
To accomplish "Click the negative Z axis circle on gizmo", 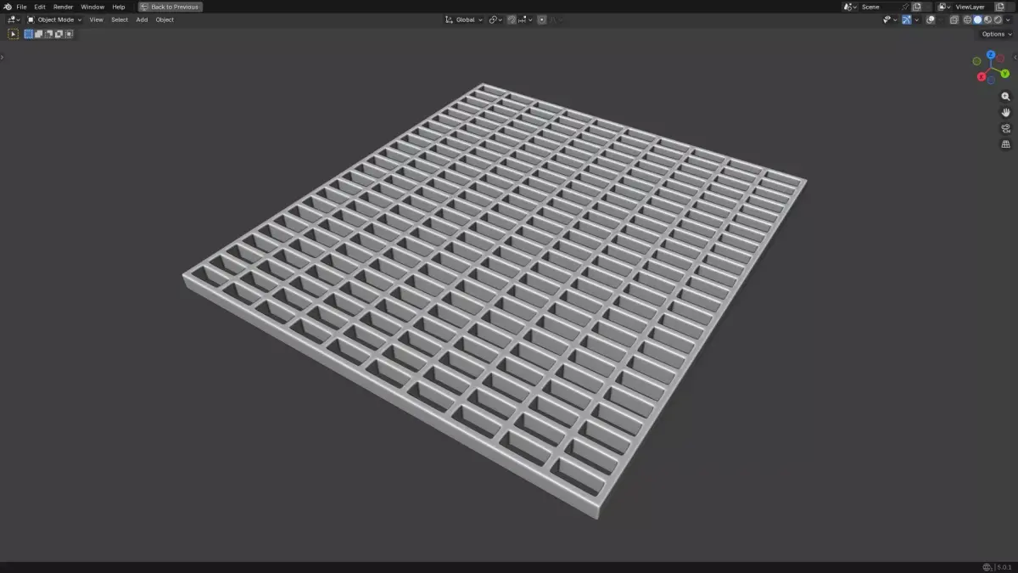I will 991,80.
